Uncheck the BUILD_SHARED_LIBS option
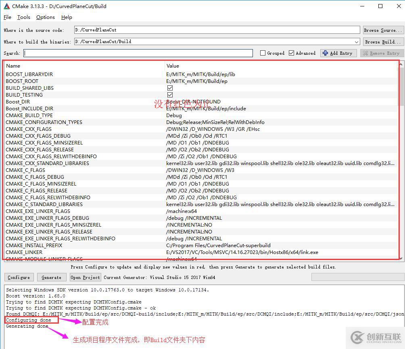 point(170,88)
